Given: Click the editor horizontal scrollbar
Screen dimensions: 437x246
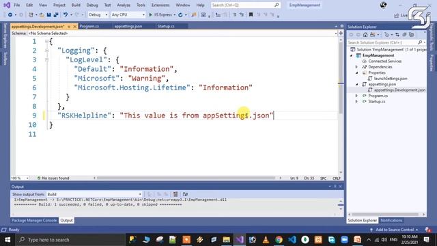Looking at the screenshot, I should [x=187, y=178].
